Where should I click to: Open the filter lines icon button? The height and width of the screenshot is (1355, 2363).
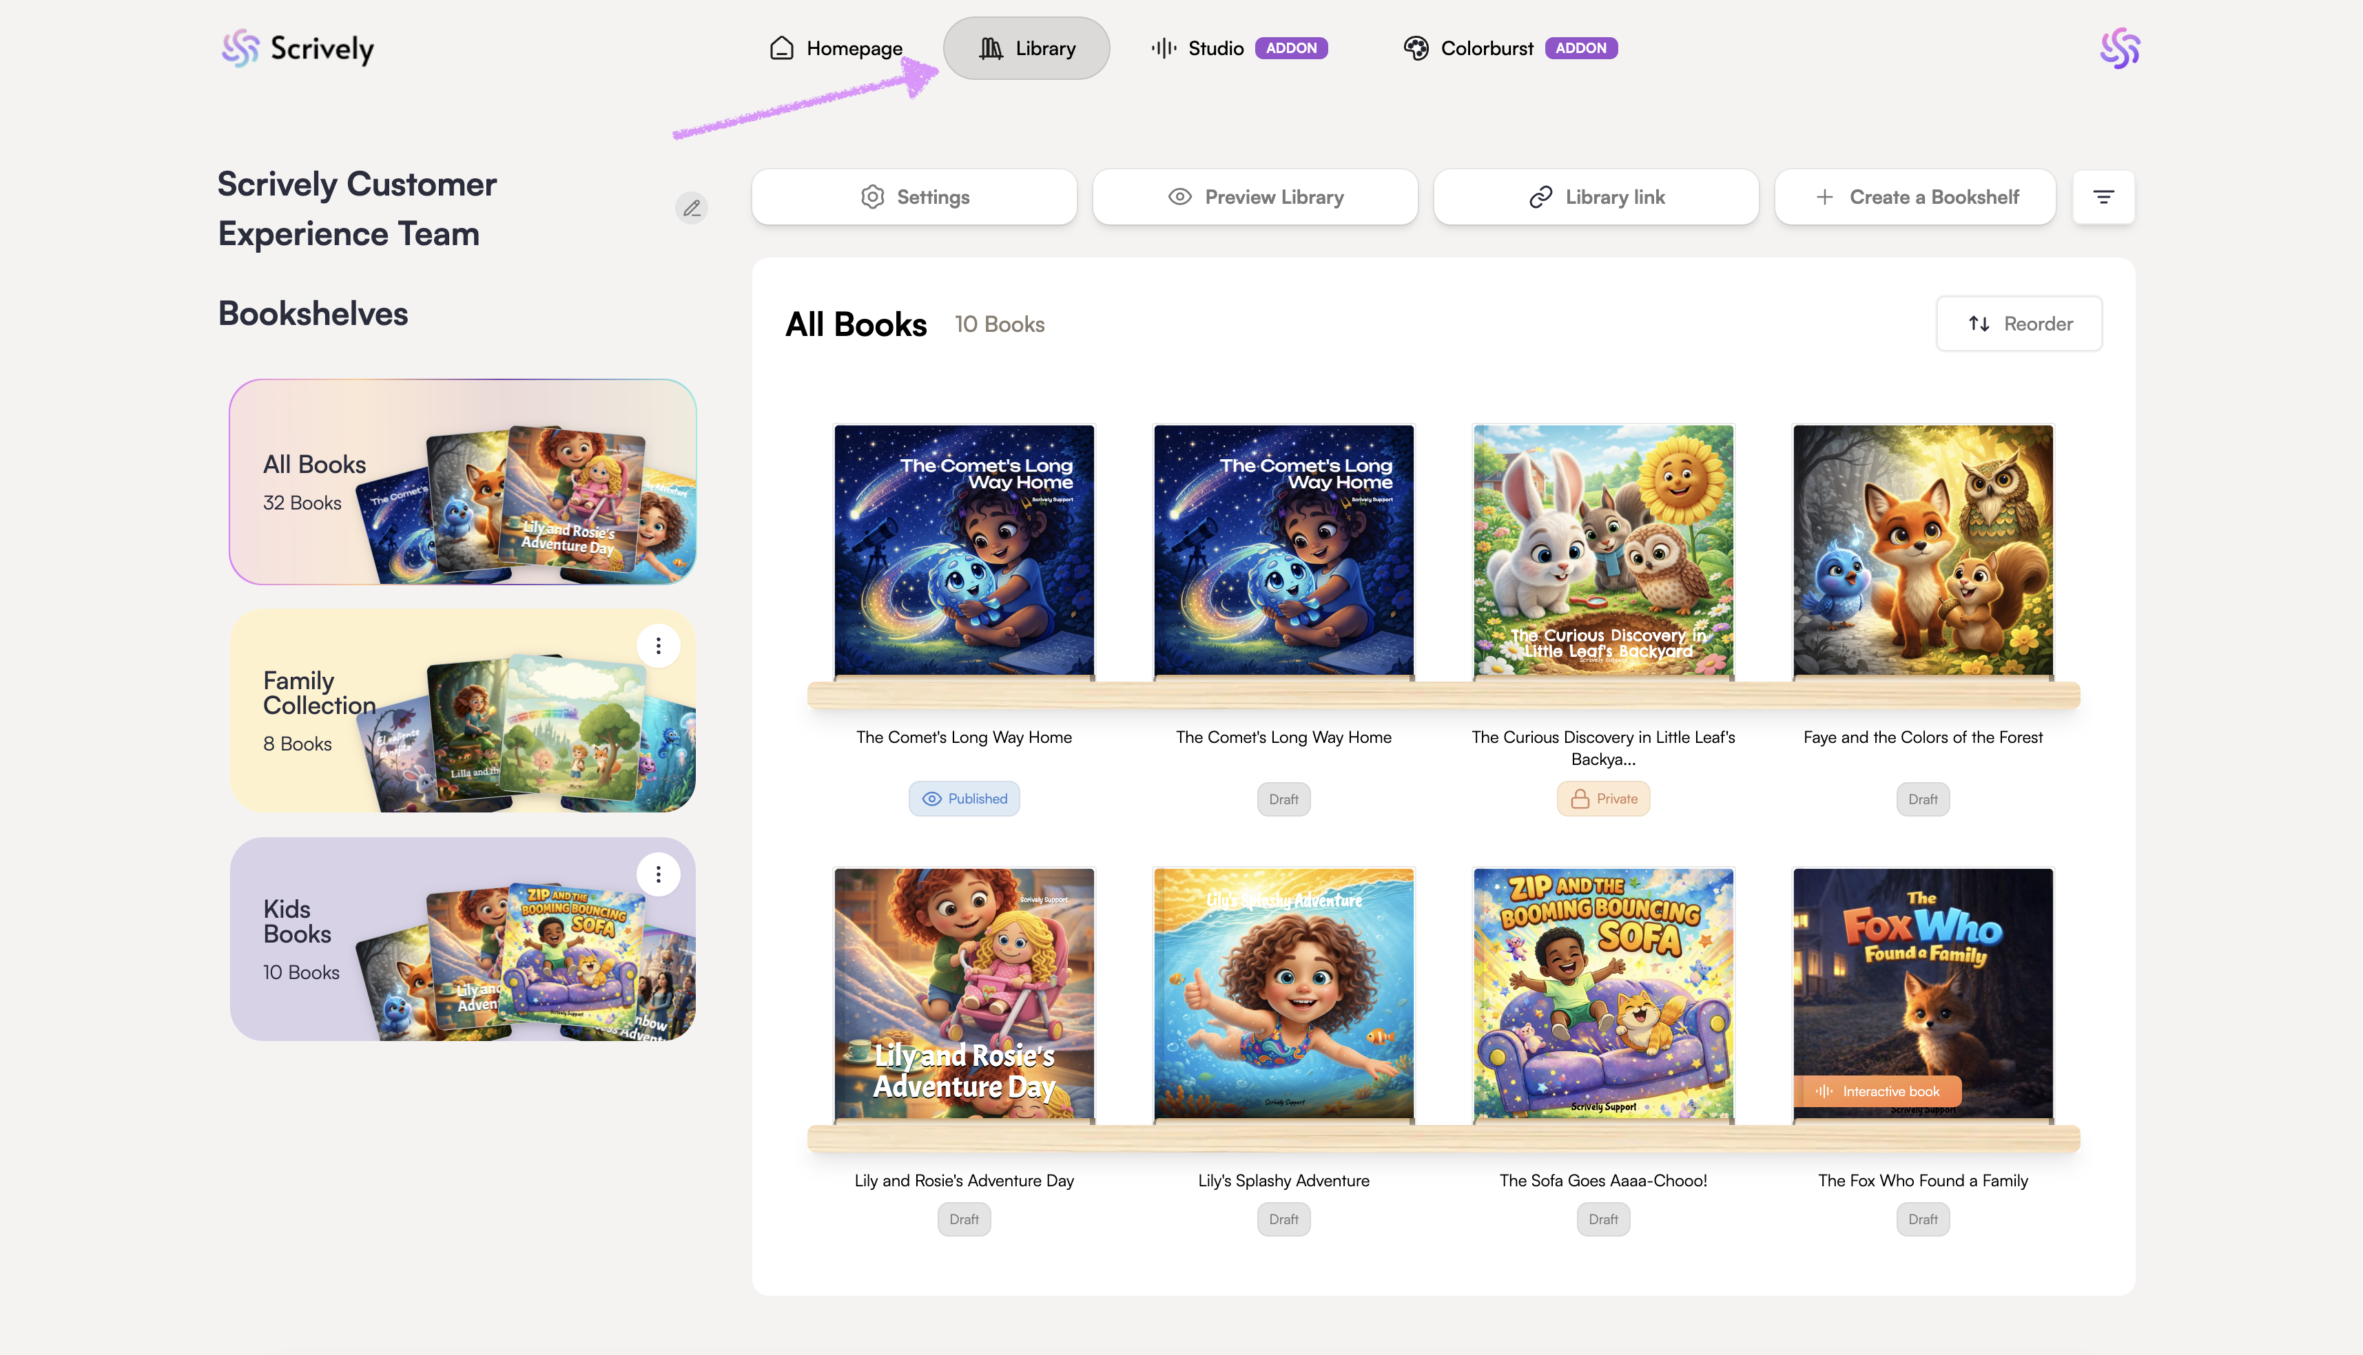point(2103,196)
